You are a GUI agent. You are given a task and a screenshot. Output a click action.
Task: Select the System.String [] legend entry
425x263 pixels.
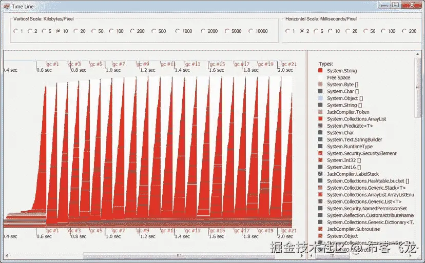point(344,105)
